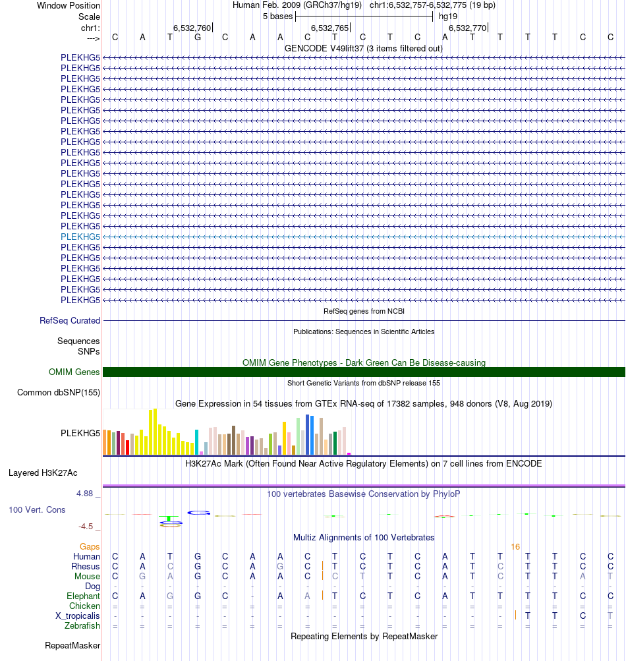
Task: Select the Human alignment row label
Action: (86, 556)
